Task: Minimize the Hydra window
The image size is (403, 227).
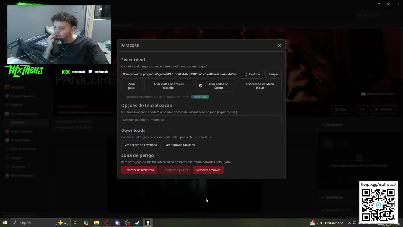Action: pyautogui.click(x=379, y=3)
